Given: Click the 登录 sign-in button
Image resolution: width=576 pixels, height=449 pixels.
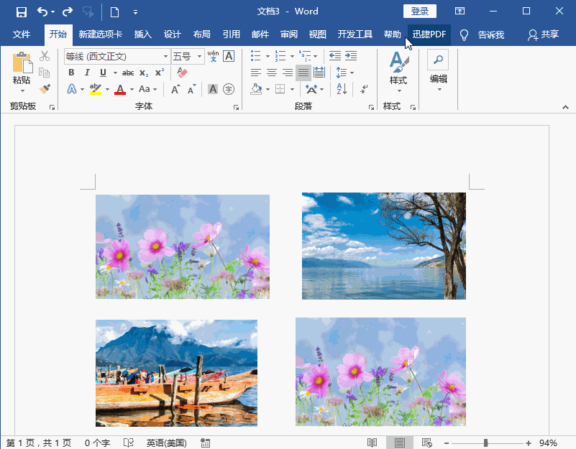Looking at the screenshot, I should tap(420, 11).
